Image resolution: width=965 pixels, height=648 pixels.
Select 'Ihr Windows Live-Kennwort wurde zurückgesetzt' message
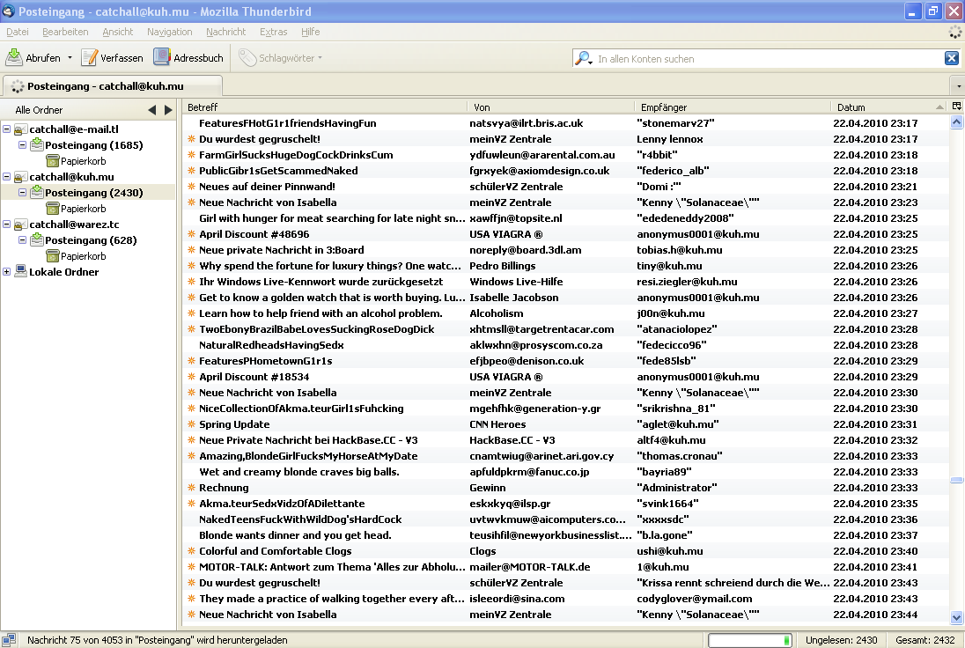(x=566, y=281)
